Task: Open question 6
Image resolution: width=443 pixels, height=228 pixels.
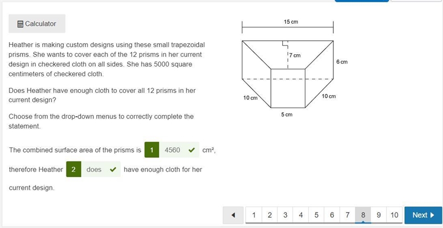Action: coord(332,215)
